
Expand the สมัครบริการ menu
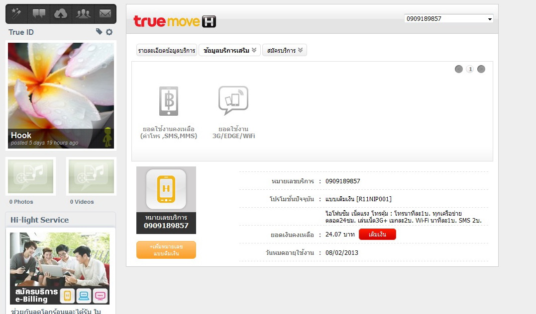click(x=284, y=50)
